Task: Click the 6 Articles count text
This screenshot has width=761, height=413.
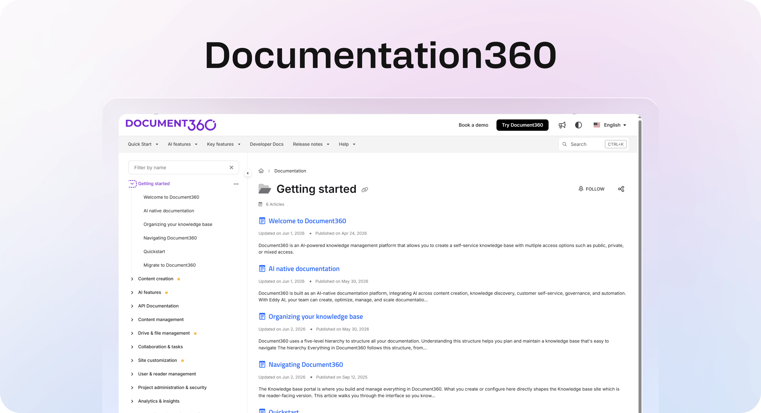Action: coord(275,204)
